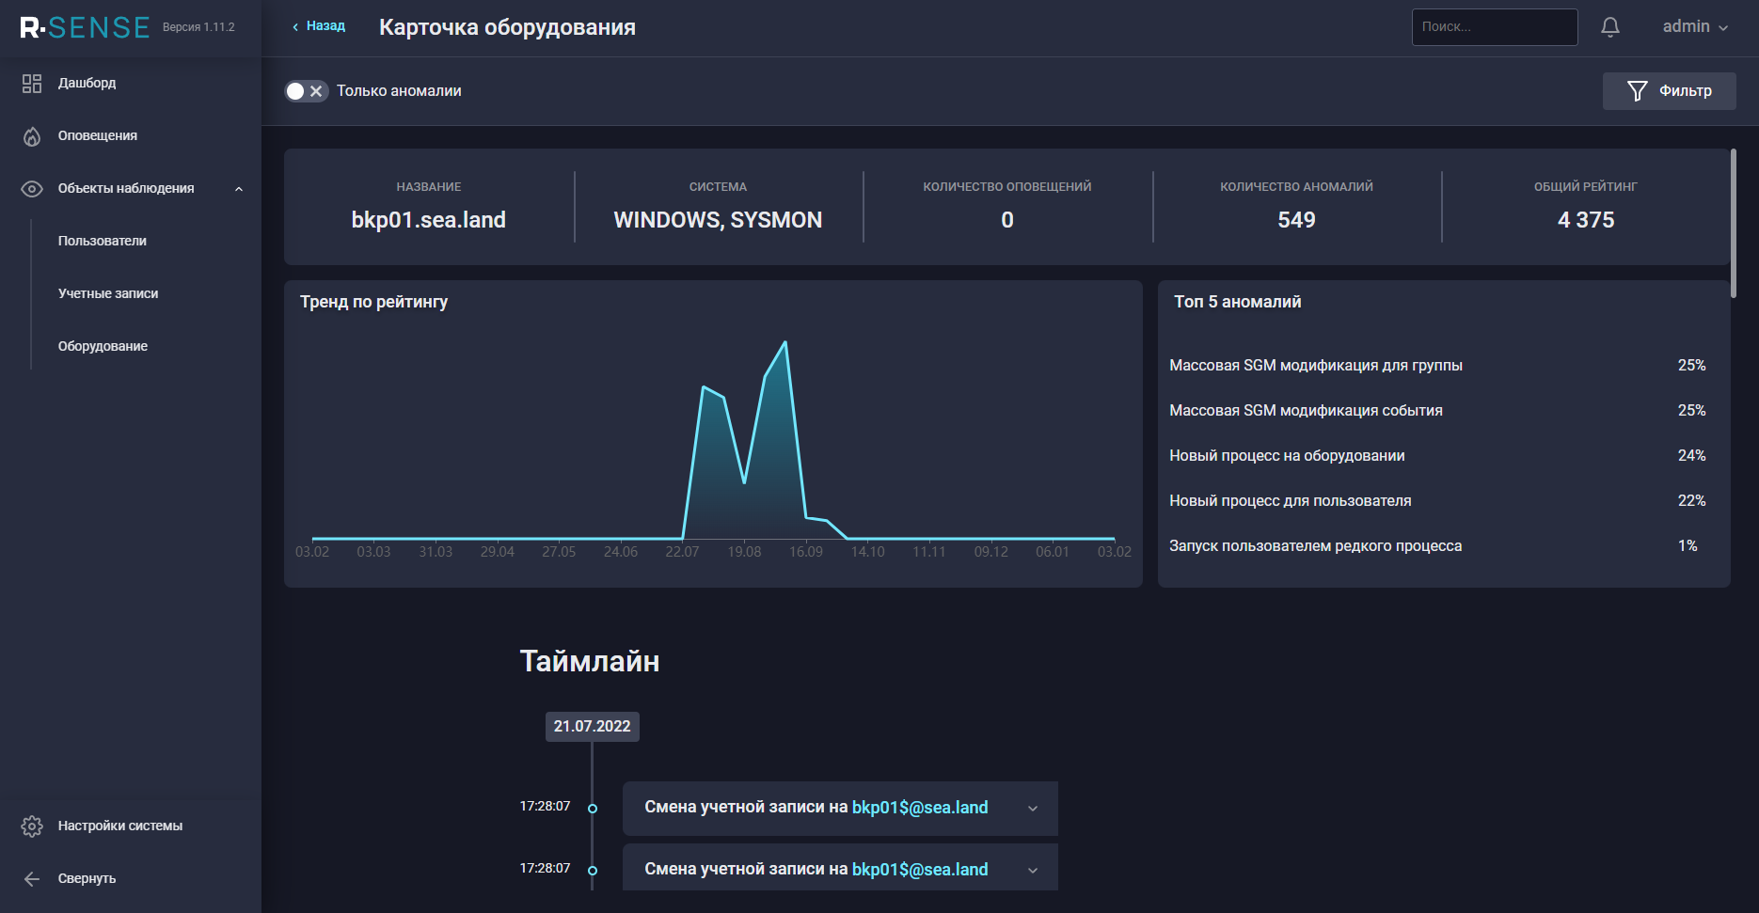
Task: Open notifications via the bell icon
Action: [x=1610, y=27]
